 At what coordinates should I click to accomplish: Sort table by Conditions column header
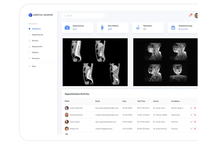click(176, 101)
